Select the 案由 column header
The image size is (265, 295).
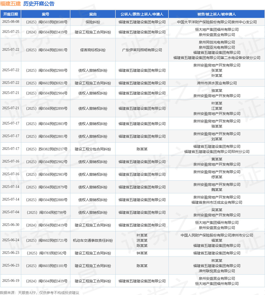click(x=93, y=14)
